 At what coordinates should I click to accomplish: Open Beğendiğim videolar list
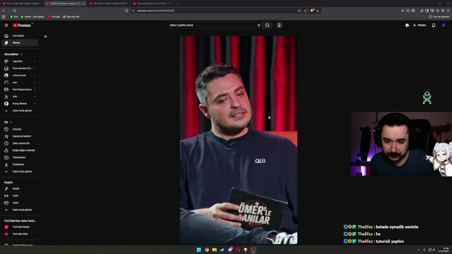coord(20,150)
